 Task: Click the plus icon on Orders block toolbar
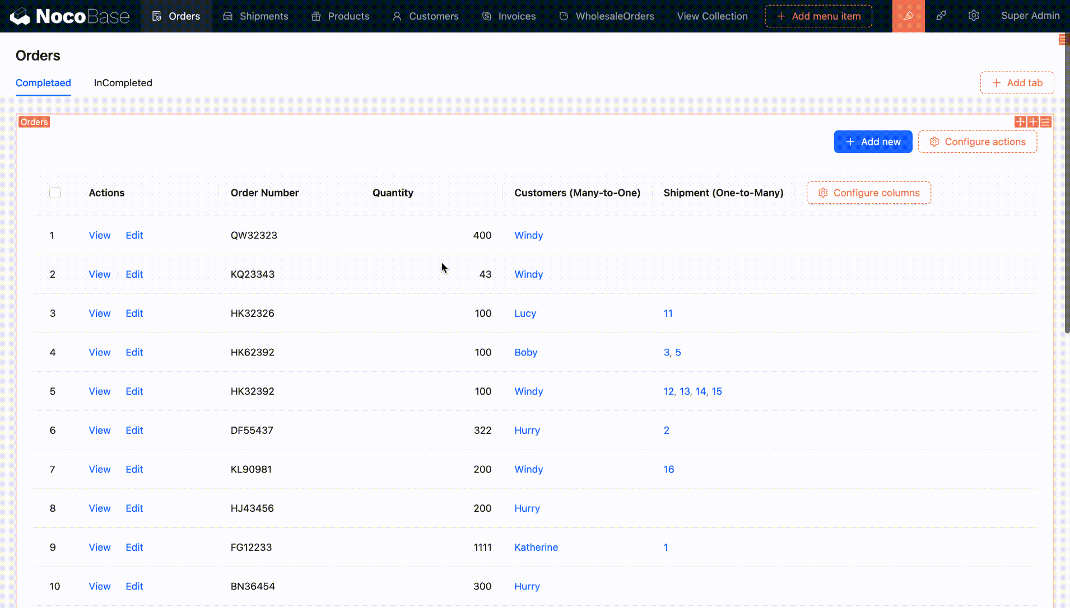1033,122
